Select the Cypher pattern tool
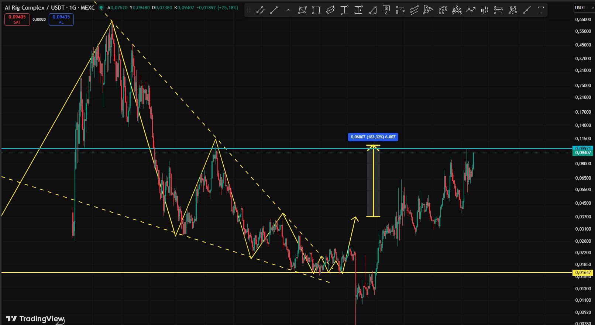 513,10
